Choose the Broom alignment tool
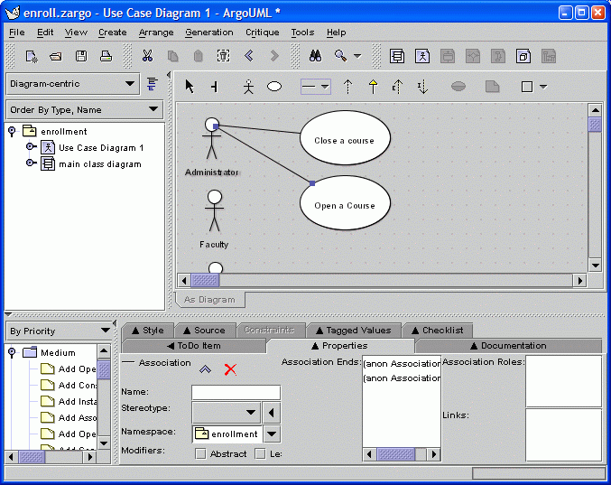Viewport: 611px width, 485px height. [214, 87]
